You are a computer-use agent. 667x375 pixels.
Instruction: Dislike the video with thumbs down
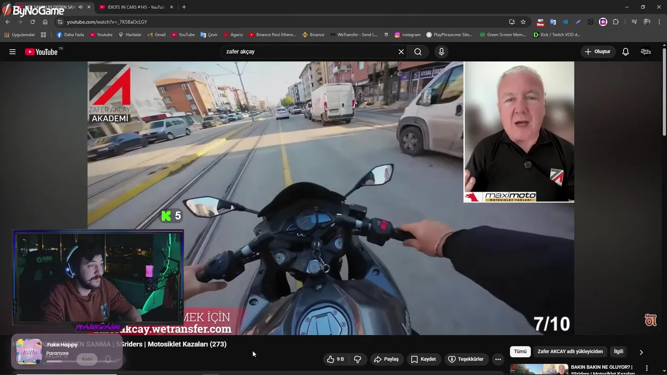pos(357,359)
